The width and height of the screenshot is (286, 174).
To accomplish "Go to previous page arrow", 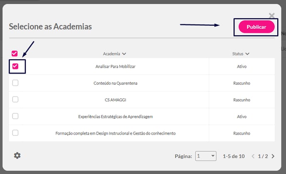I will [x=253, y=156].
